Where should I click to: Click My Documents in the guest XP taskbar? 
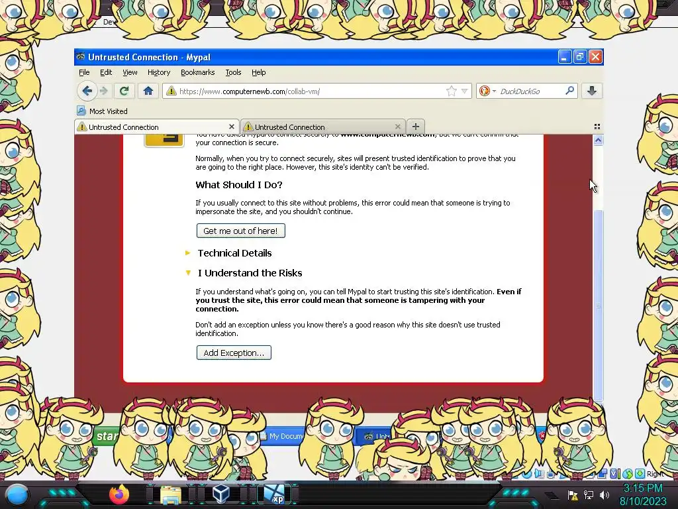282,436
